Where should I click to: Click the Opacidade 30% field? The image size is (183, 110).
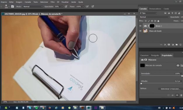[57, 7]
